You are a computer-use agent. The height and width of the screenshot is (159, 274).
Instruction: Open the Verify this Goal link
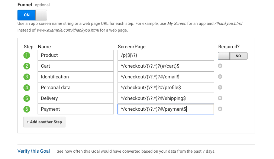click(34, 151)
